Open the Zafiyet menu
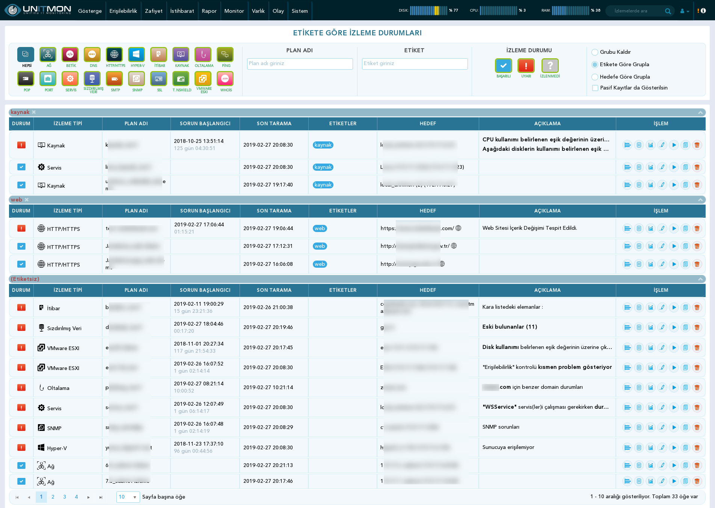715x508 pixels. (x=154, y=11)
